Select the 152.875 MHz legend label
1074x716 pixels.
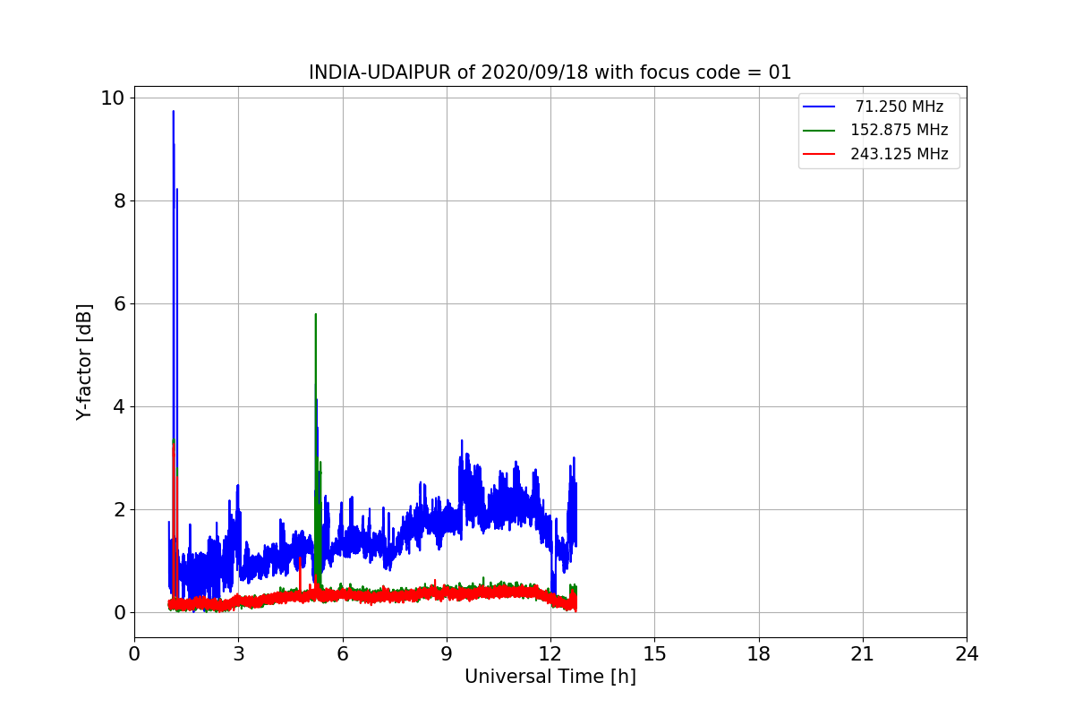coord(899,130)
